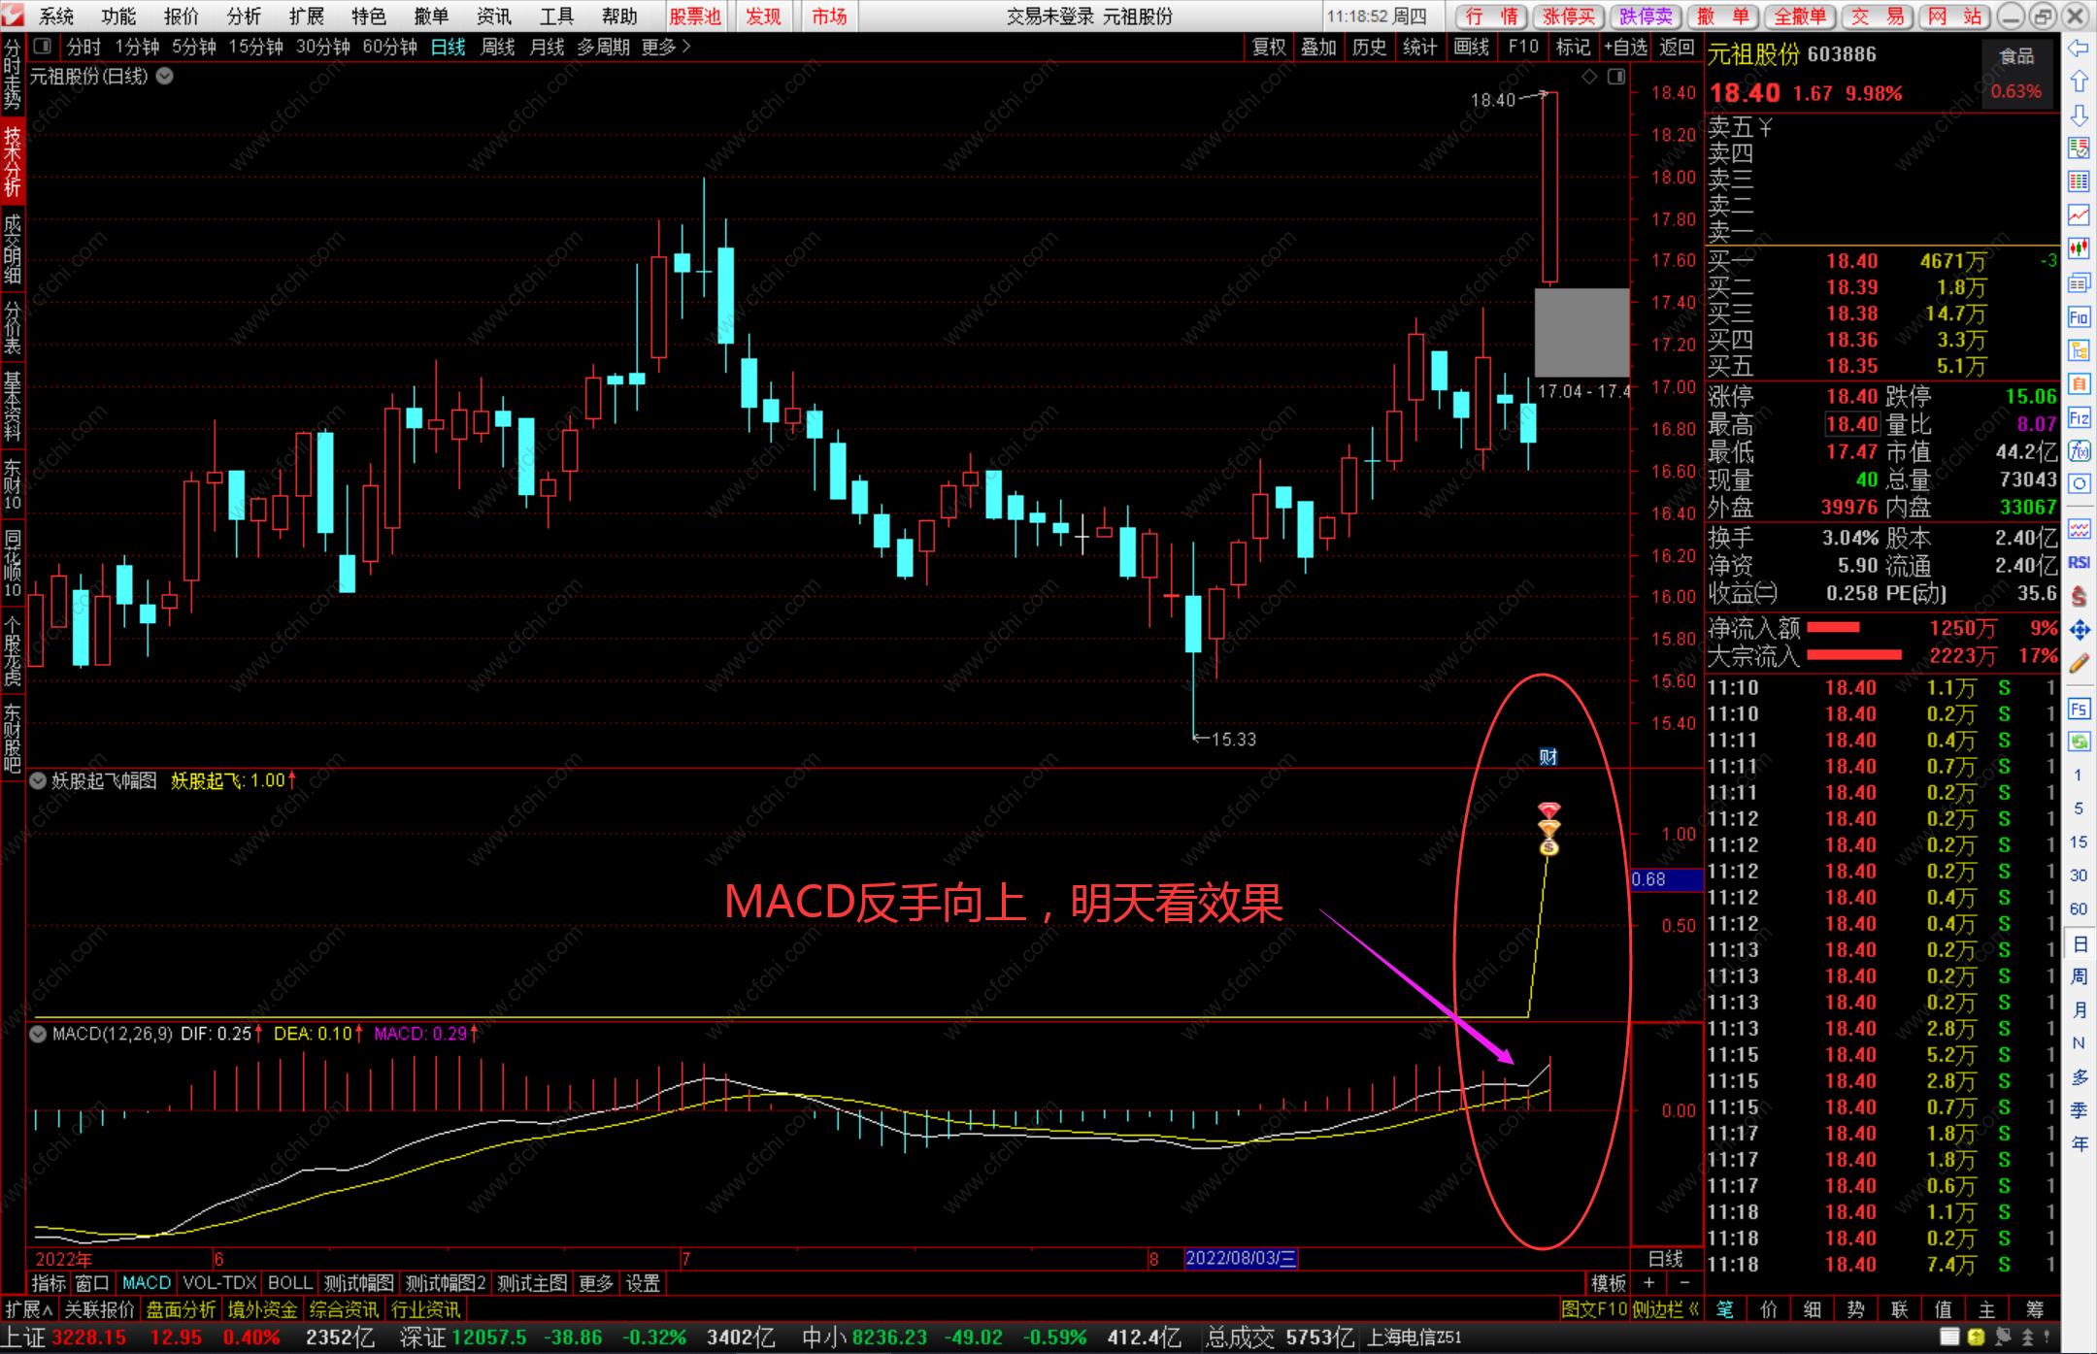The width and height of the screenshot is (2097, 1354).
Task: Click the 涨停买 button
Action: point(1569,17)
